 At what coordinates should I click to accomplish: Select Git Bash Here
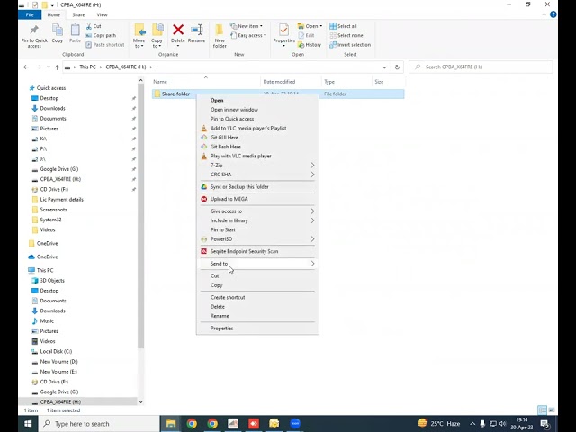coord(257,146)
